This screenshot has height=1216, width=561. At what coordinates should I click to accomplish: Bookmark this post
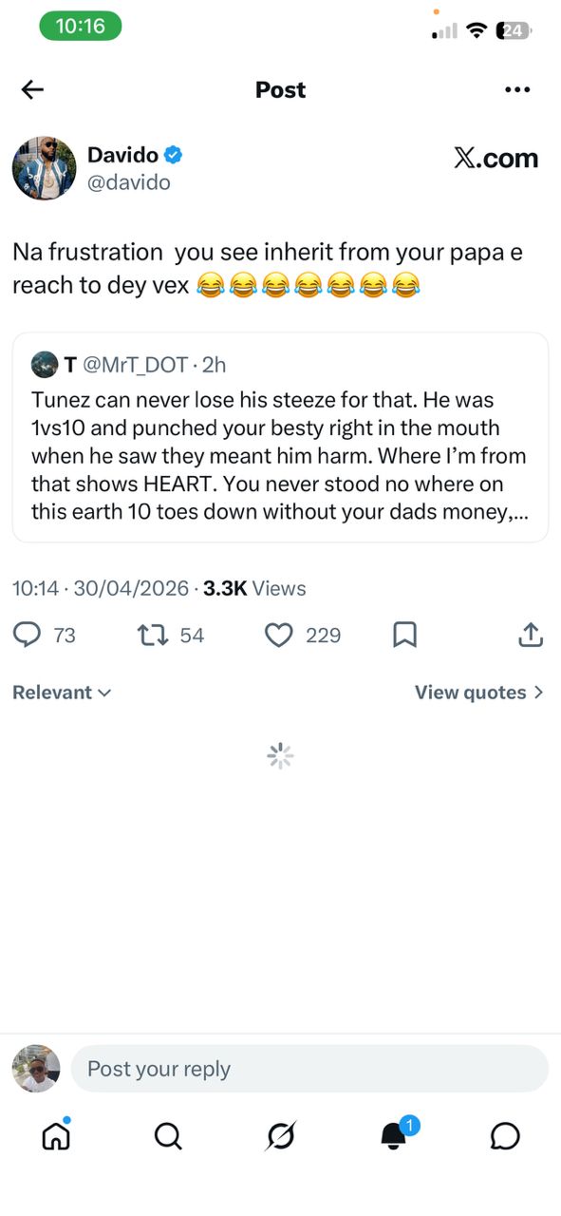404,635
